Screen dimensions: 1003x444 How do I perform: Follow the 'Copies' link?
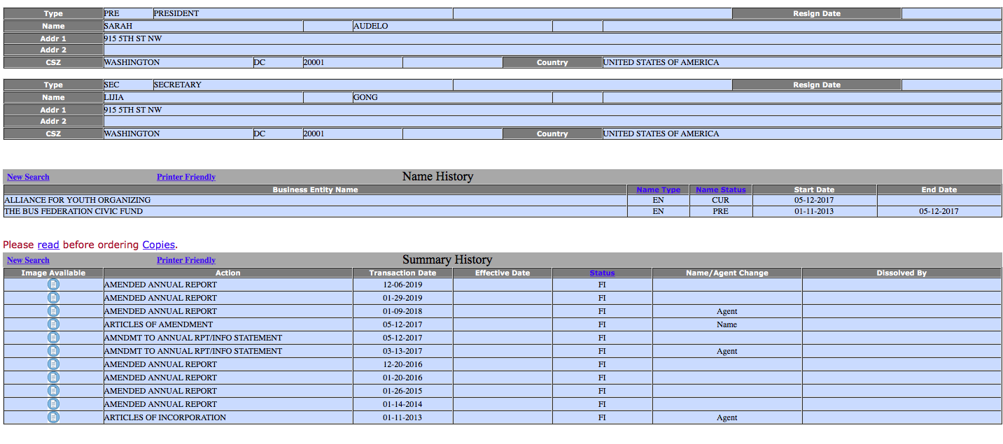(159, 245)
